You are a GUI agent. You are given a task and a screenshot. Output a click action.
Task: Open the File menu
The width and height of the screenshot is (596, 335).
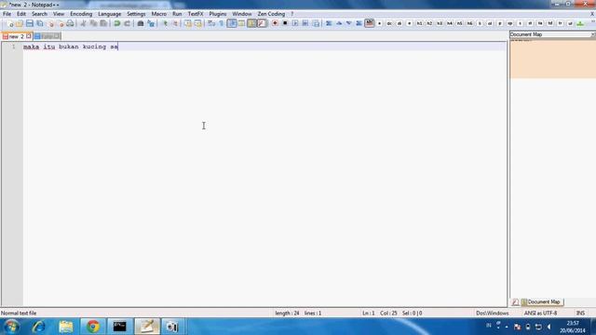(7, 14)
